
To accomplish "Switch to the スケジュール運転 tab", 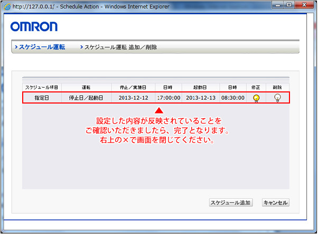I will (x=41, y=47).
